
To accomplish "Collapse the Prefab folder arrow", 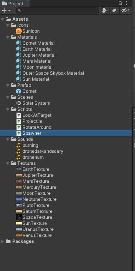I will coord(7,85).
